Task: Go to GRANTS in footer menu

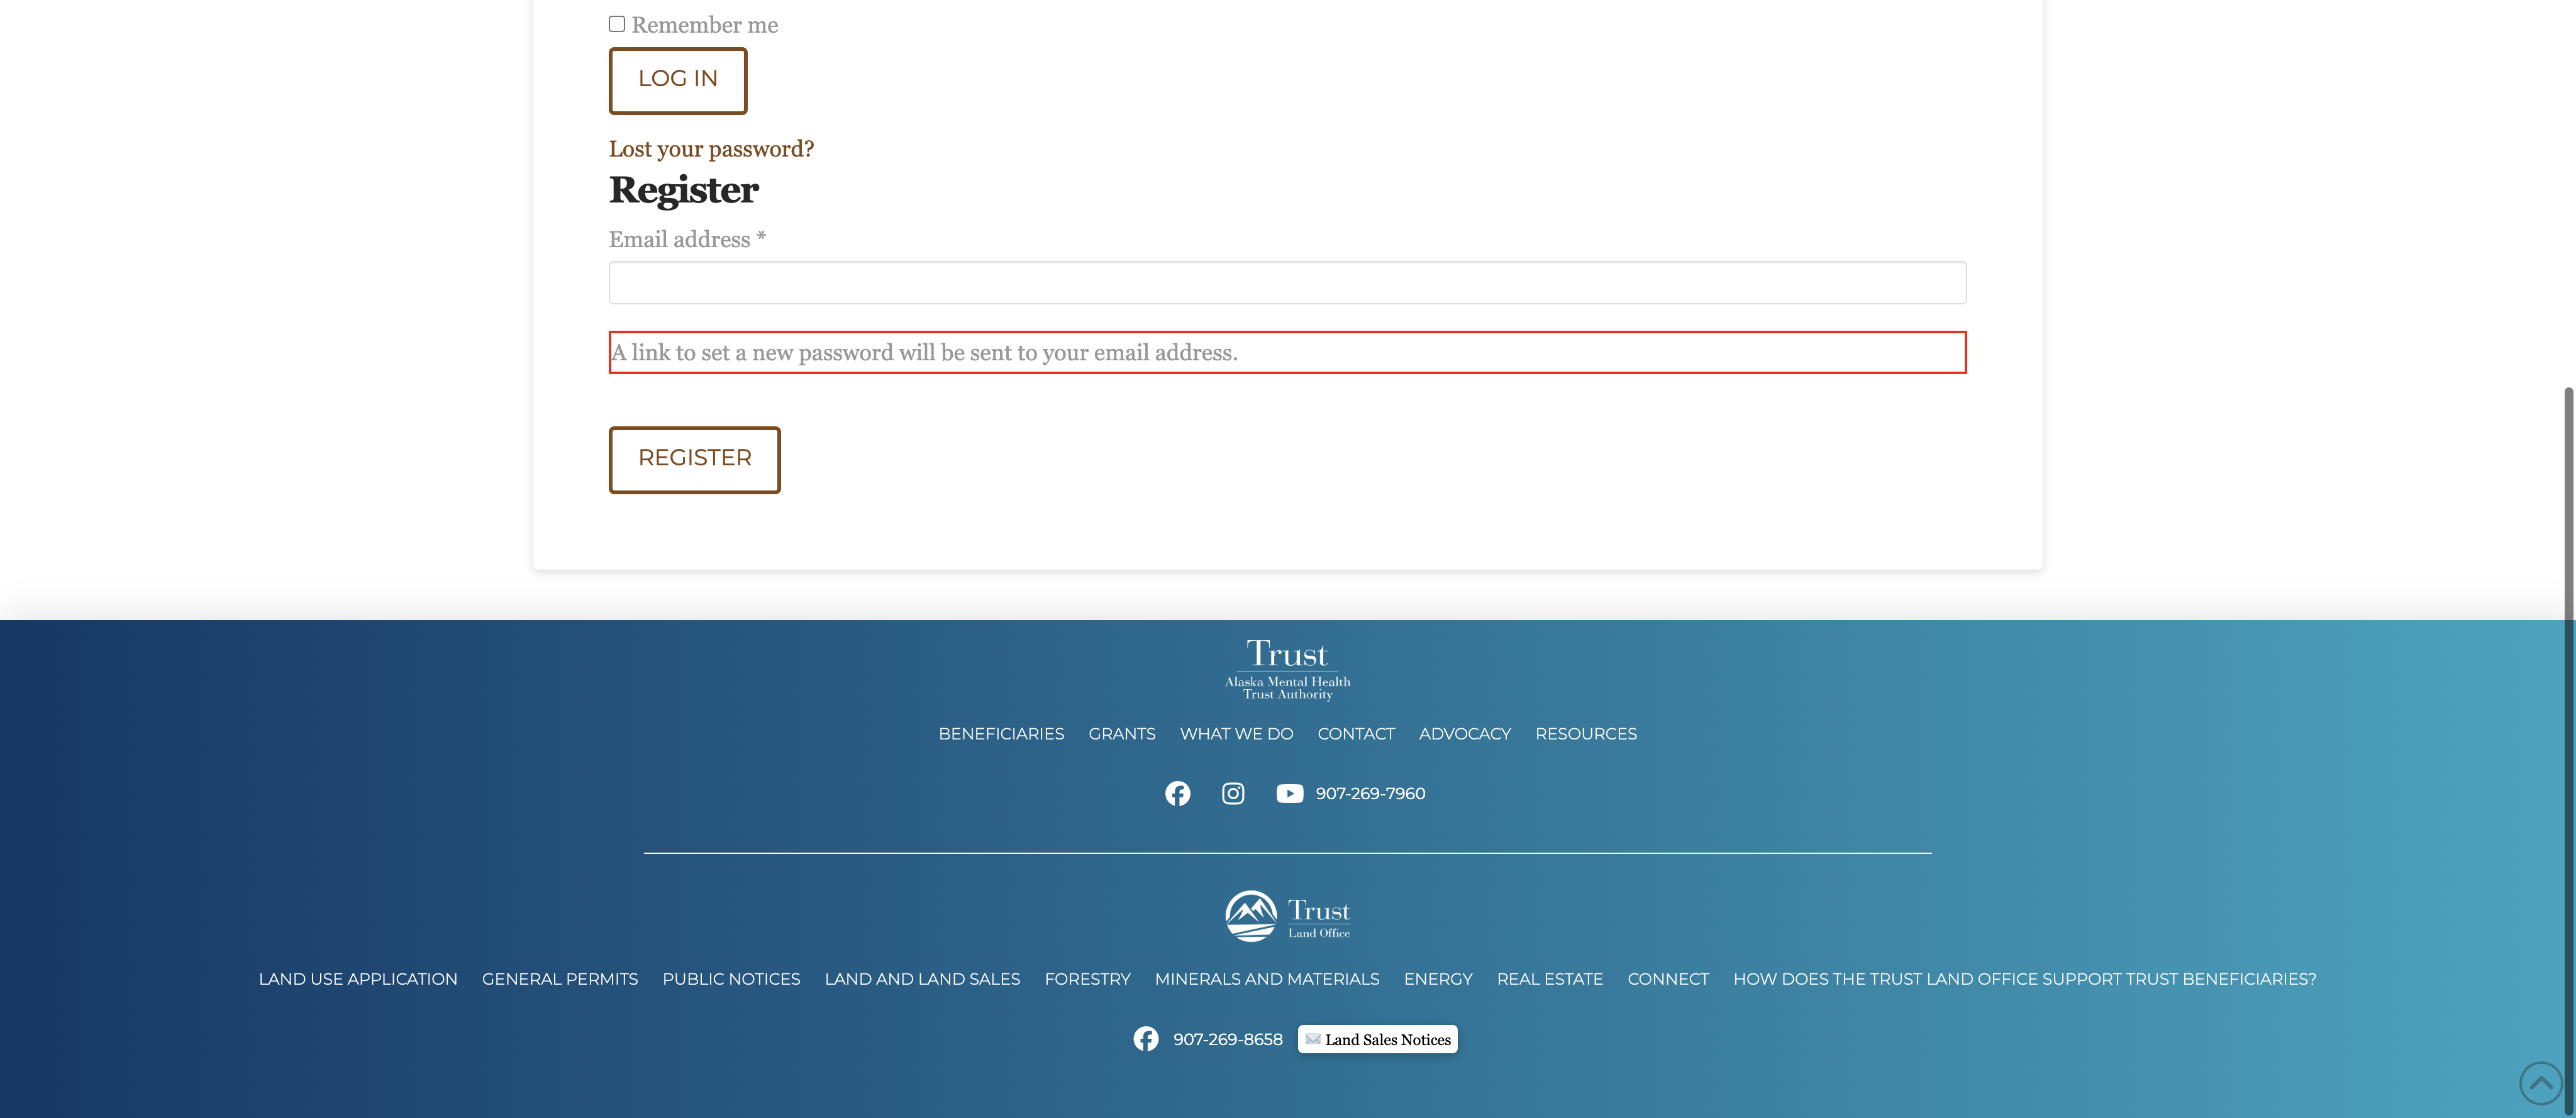Action: 1121,734
